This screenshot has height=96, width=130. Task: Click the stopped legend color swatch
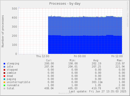(x=4, y=70)
